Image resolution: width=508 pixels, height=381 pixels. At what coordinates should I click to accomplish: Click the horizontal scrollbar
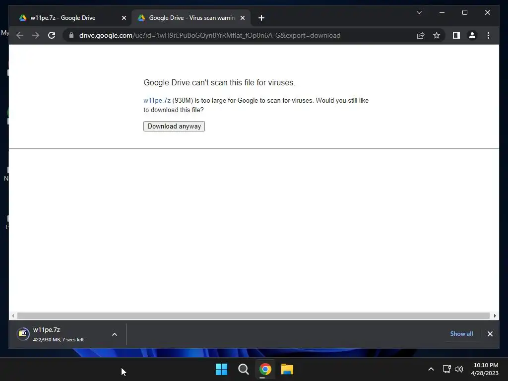254,316
